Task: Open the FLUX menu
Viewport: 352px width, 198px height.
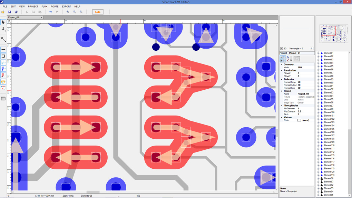Action: [x=45, y=7]
